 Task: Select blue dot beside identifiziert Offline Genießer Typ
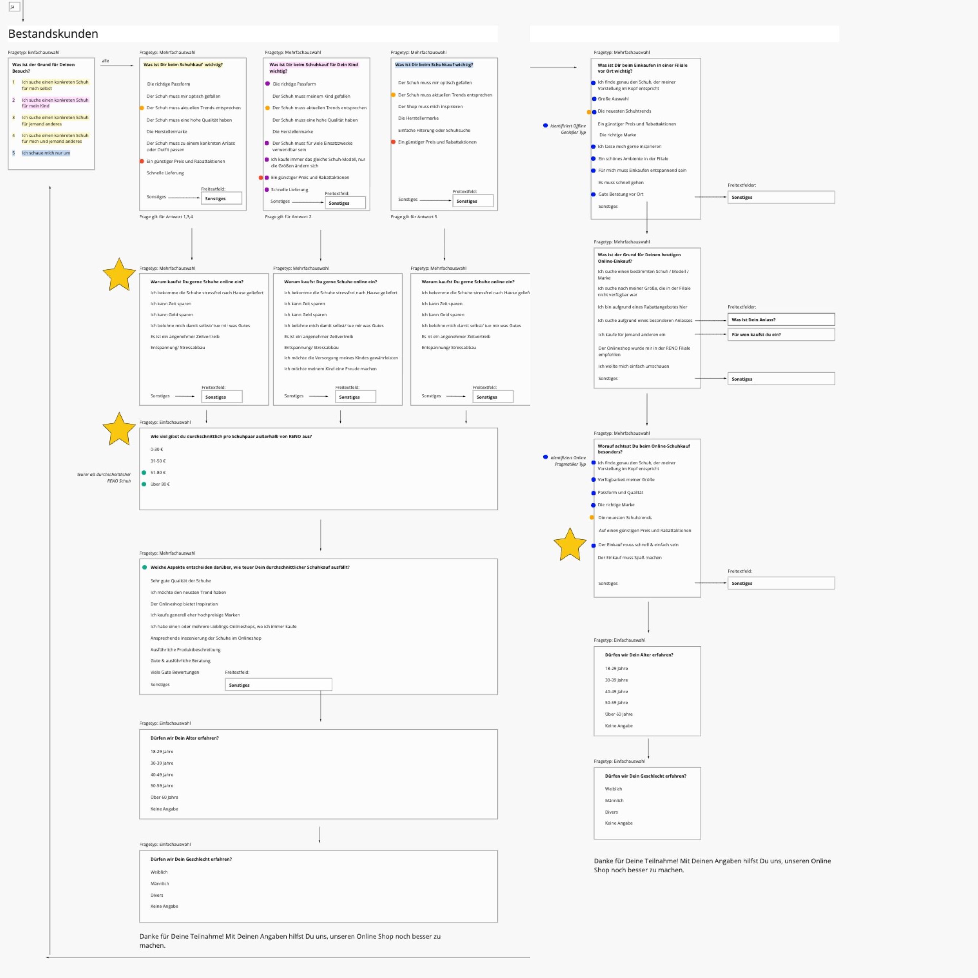545,125
